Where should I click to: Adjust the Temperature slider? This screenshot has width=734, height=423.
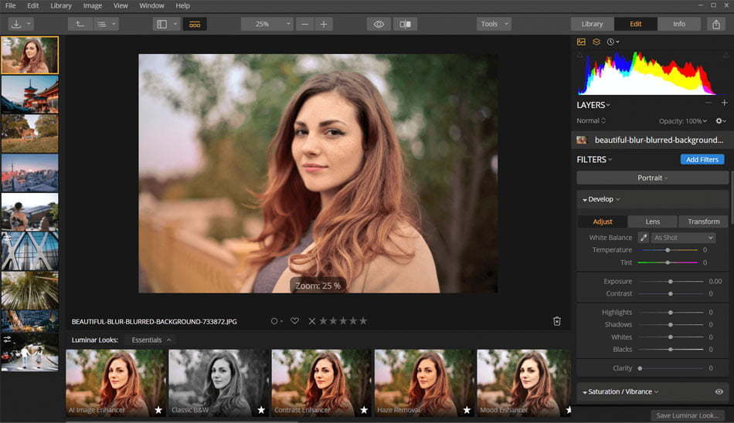pos(668,250)
